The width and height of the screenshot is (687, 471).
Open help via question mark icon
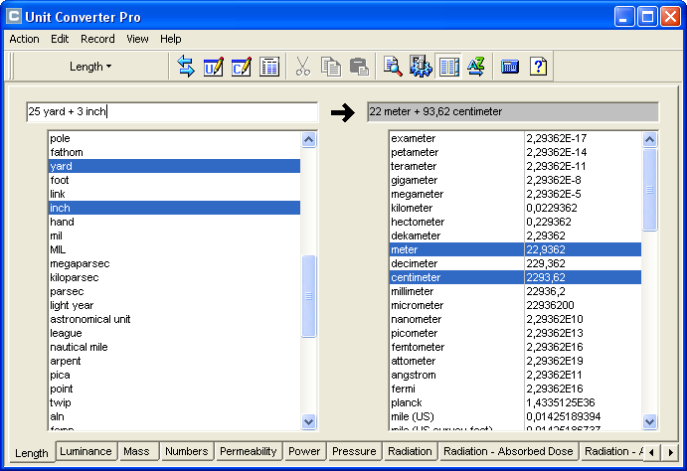(538, 67)
